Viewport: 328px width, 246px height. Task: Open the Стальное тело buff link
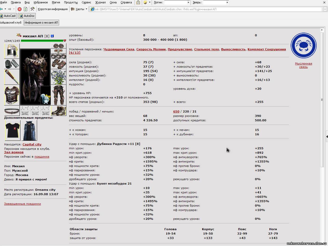pos(207,49)
